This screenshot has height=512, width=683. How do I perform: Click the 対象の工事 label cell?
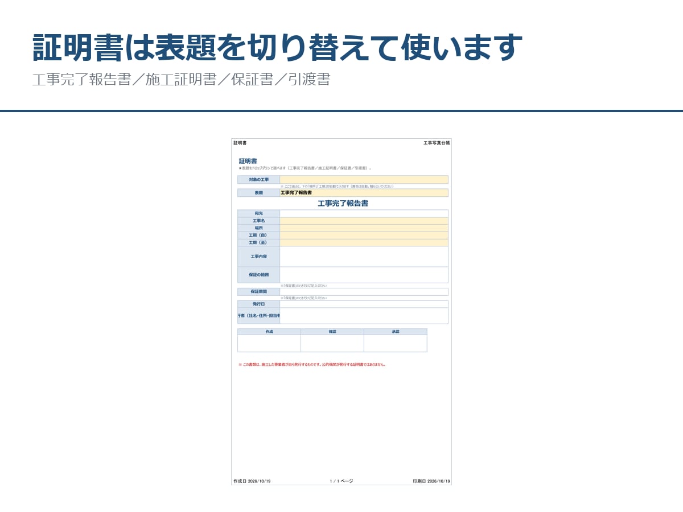[x=258, y=180]
